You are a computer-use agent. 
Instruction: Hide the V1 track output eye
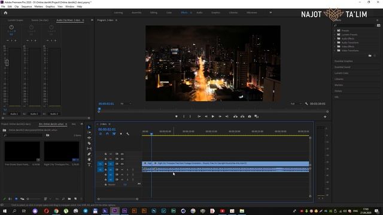(x=122, y=164)
